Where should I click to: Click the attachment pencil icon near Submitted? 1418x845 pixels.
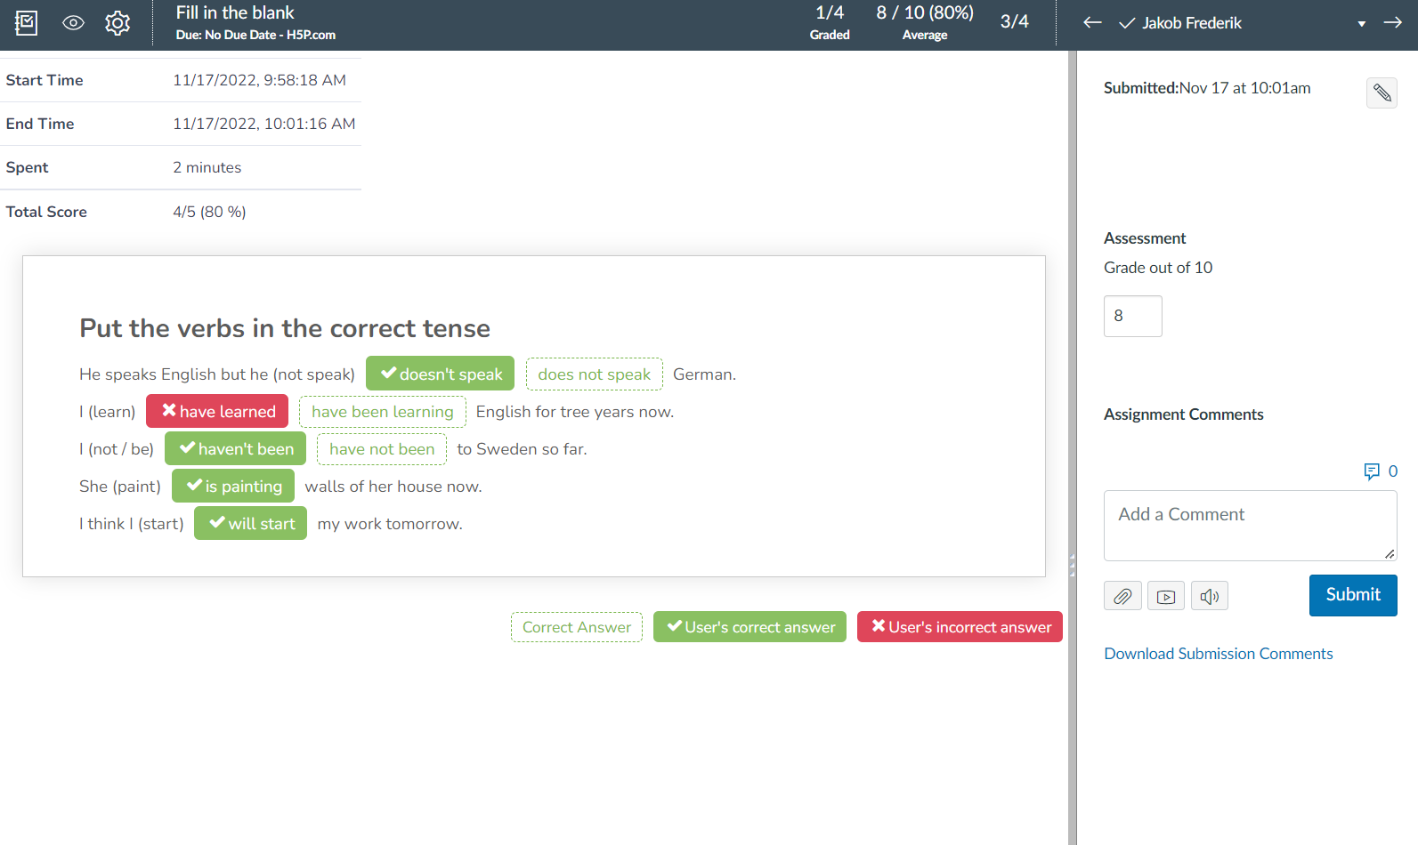pyautogui.click(x=1382, y=93)
